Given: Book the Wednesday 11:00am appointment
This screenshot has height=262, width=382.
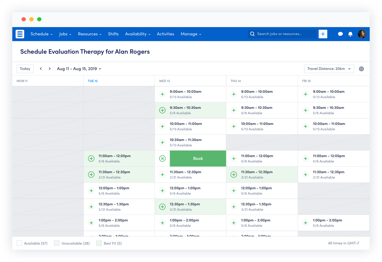Looking at the screenshot, I should [198, 158].
